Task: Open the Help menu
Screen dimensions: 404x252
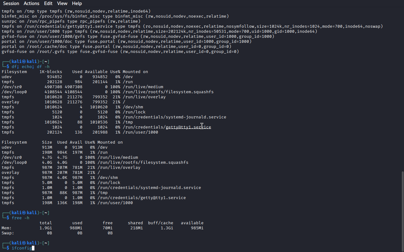Action: [77, 3]
